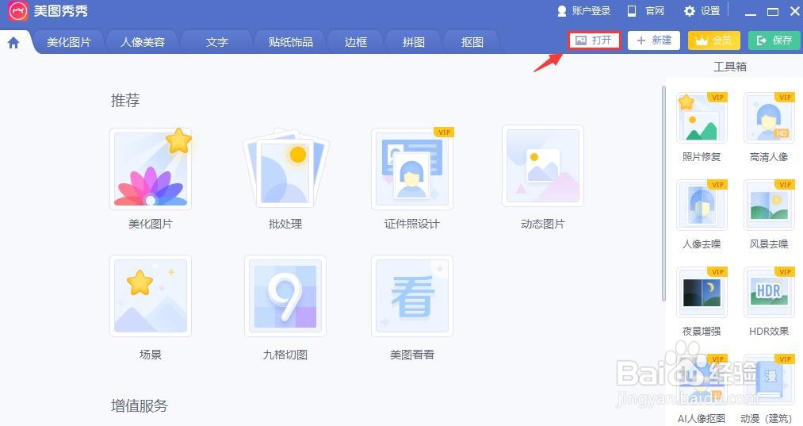Open 账户登录 account login
Screen dimensions: 803x426
tap(583, 11)
